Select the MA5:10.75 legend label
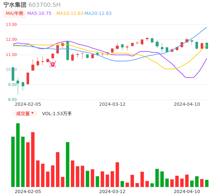The height and width of the screenshot is (196, 222). click(x=39, y=14)
